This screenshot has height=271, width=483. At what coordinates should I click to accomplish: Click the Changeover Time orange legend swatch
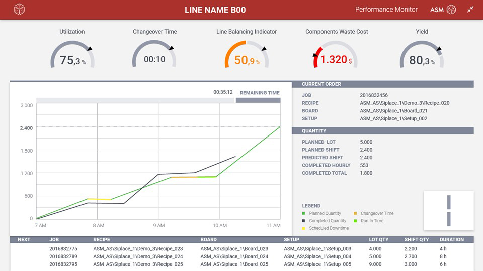[356, 213]
